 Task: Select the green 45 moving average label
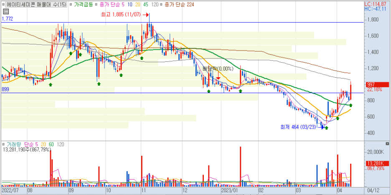[146, 5]
